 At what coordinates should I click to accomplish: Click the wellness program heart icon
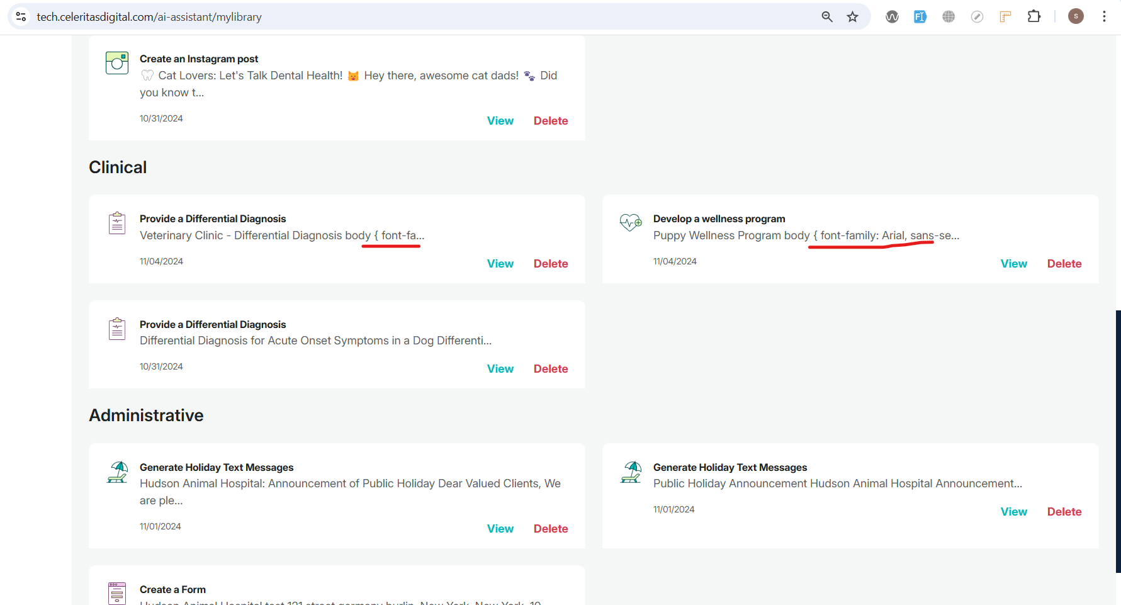click(631, 222)
